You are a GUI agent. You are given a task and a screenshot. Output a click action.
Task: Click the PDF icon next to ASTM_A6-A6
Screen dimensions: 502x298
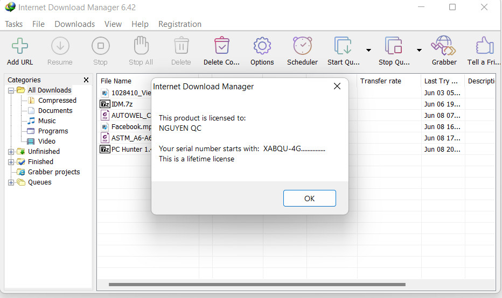105,138
